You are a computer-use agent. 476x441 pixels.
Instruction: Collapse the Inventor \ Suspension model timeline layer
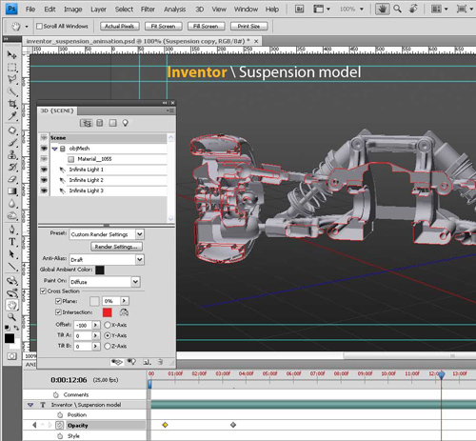(x=30, y=405)
